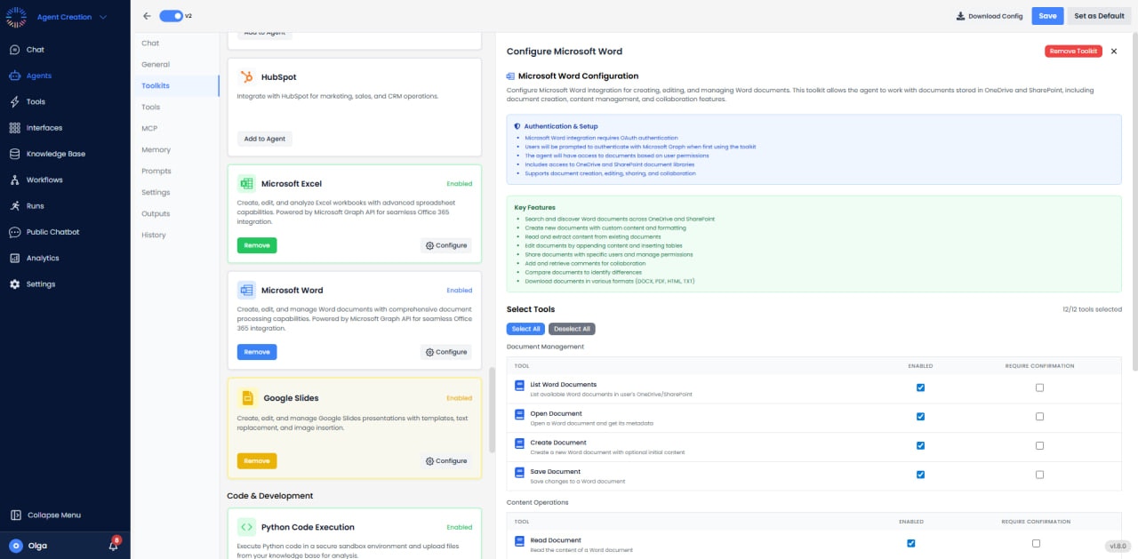This screenshot has height=559, width=1138.
Task: Click the Python Code Execution icon
Action: tap(247, 527)
